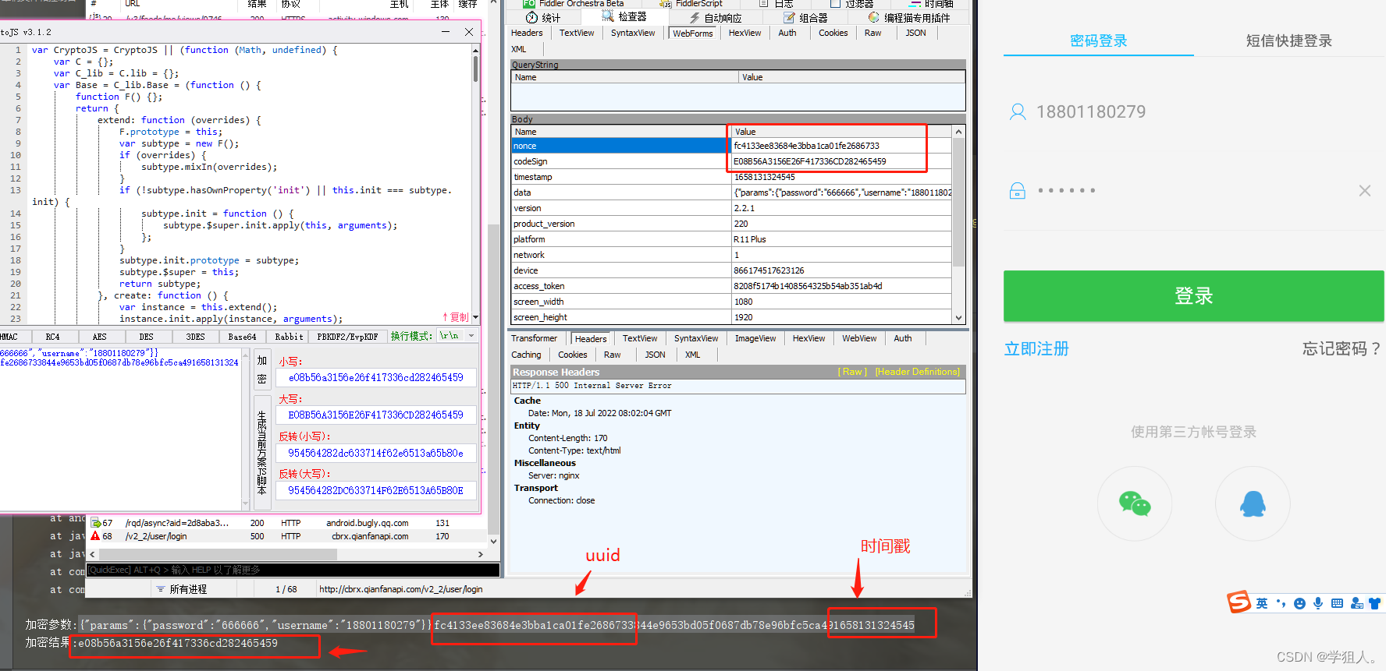Open the Sogou skin shirt icon
Screen dimensions: 1386x671
(1375, 603)
